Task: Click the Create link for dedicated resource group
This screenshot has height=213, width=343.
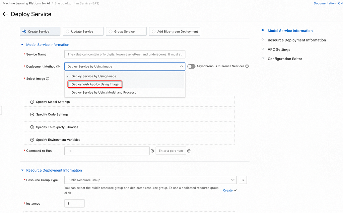Action: [228, 190]
